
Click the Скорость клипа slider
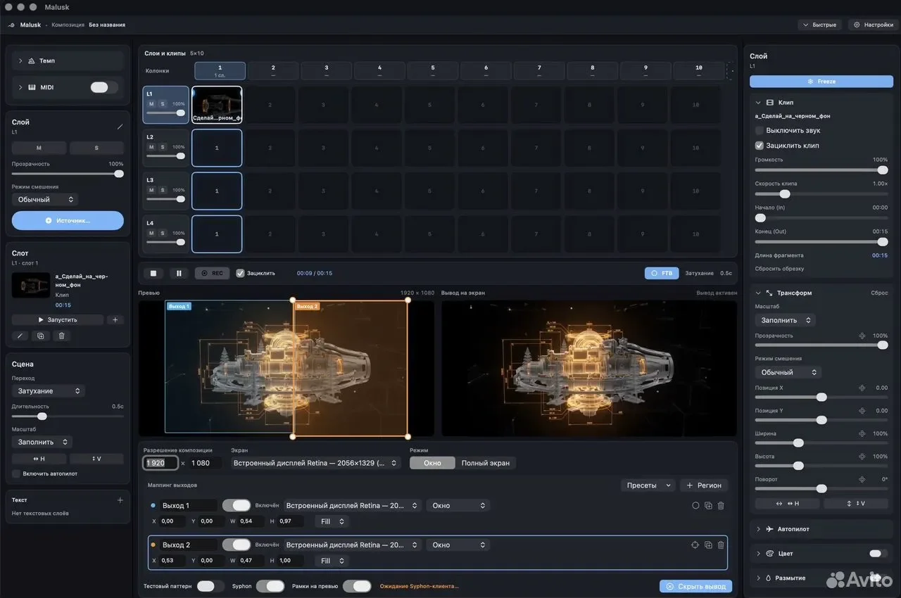821,194
